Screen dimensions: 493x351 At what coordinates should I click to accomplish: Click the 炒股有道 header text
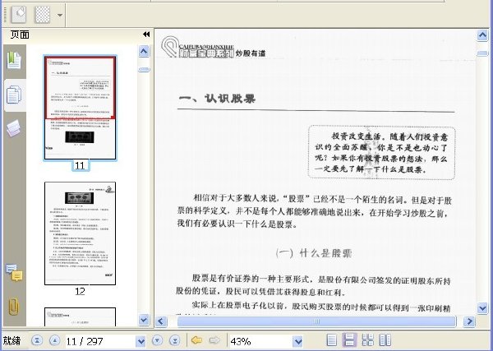pyautogui.click(x=251, y=53)
